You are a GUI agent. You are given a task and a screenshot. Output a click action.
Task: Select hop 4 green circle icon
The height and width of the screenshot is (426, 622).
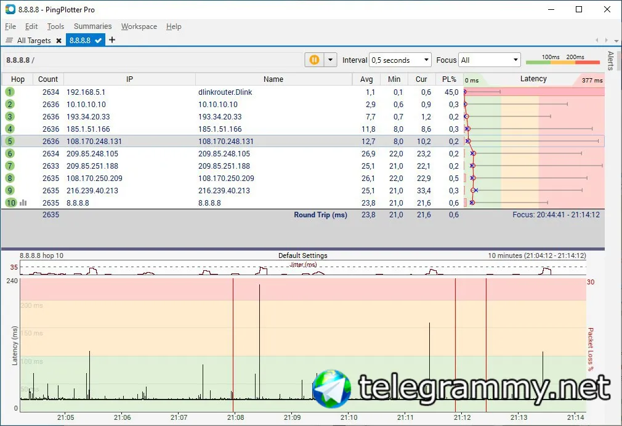click(x=10, y=129)
